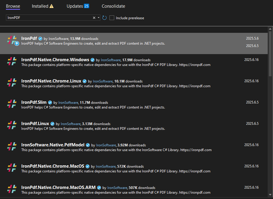Select the IronPdf.Native.Chrome.MacOS package title
Screen dimensions: 273x199
tap(53, 166)
